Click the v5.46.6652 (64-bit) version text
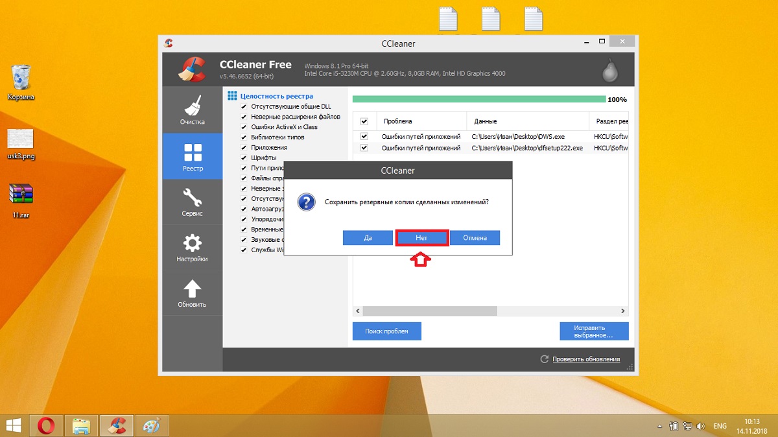Screen dimensions: 778x437 [x=246, y=77]
